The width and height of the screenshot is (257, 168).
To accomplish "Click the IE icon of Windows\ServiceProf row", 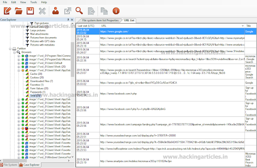I will [x=27, y=158].
